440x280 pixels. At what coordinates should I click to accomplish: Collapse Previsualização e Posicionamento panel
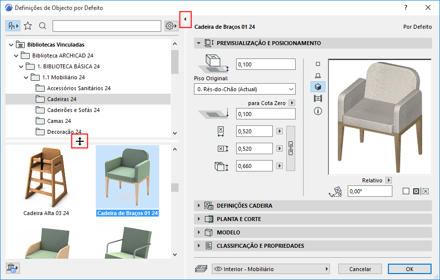pyautogui.click(x=199, y=43)
